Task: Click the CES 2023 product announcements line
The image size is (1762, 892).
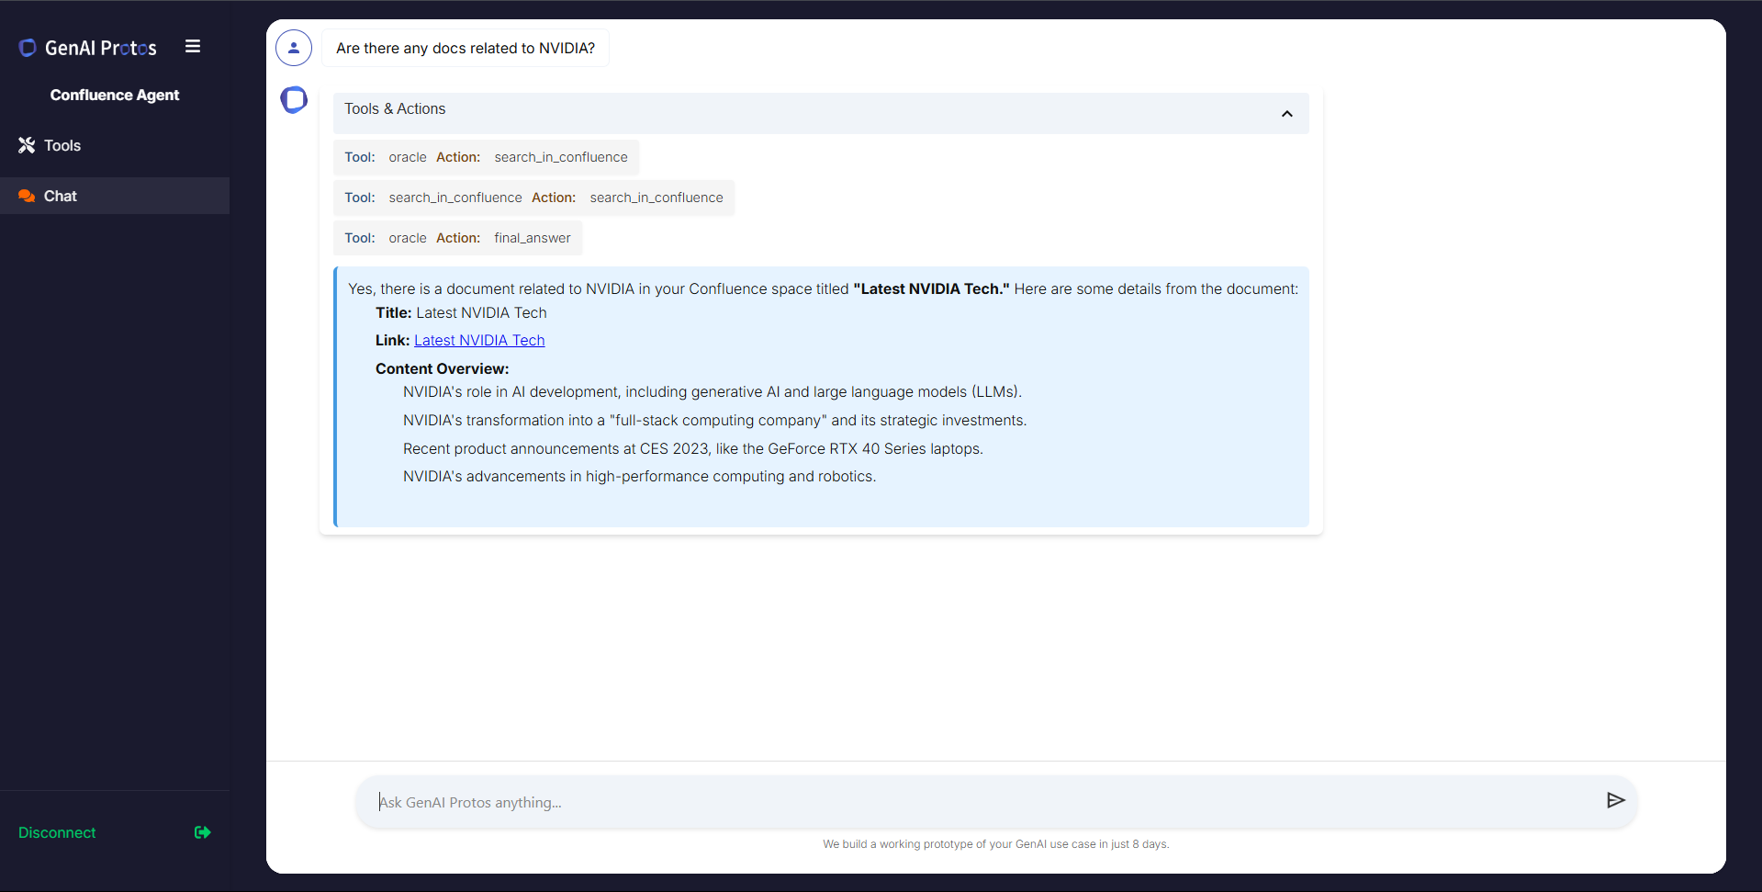Action: 693,448
